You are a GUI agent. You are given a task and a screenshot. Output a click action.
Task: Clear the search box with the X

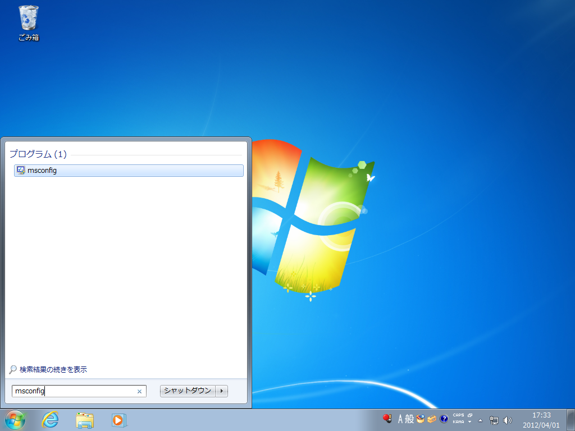139,391
